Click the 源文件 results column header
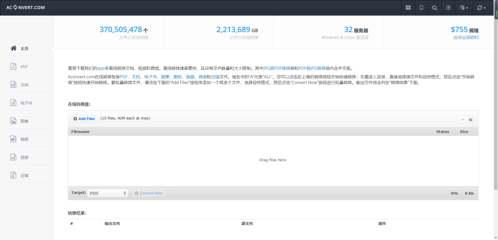The width and height of the screenshot is (498, 240). point(247,224)
